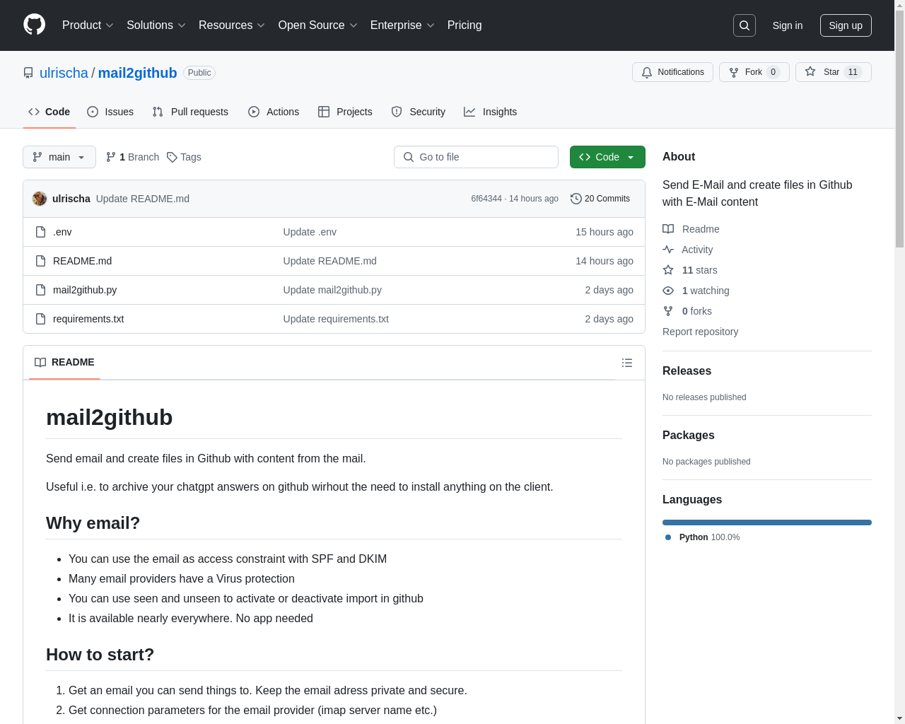The image size is (905, 724).
Task: Click ulrischa's avatar in commit row
Action: point(40,199)
